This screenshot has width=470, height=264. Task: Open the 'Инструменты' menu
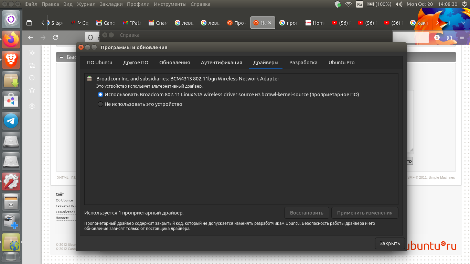pyautogui.click(x=170, y=4)
